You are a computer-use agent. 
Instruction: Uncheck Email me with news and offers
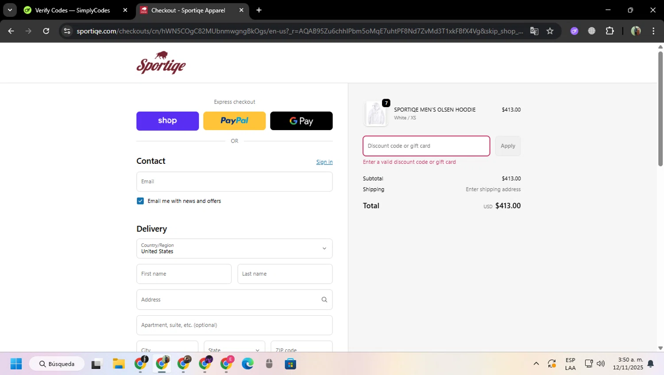click(x=140, y=201)
